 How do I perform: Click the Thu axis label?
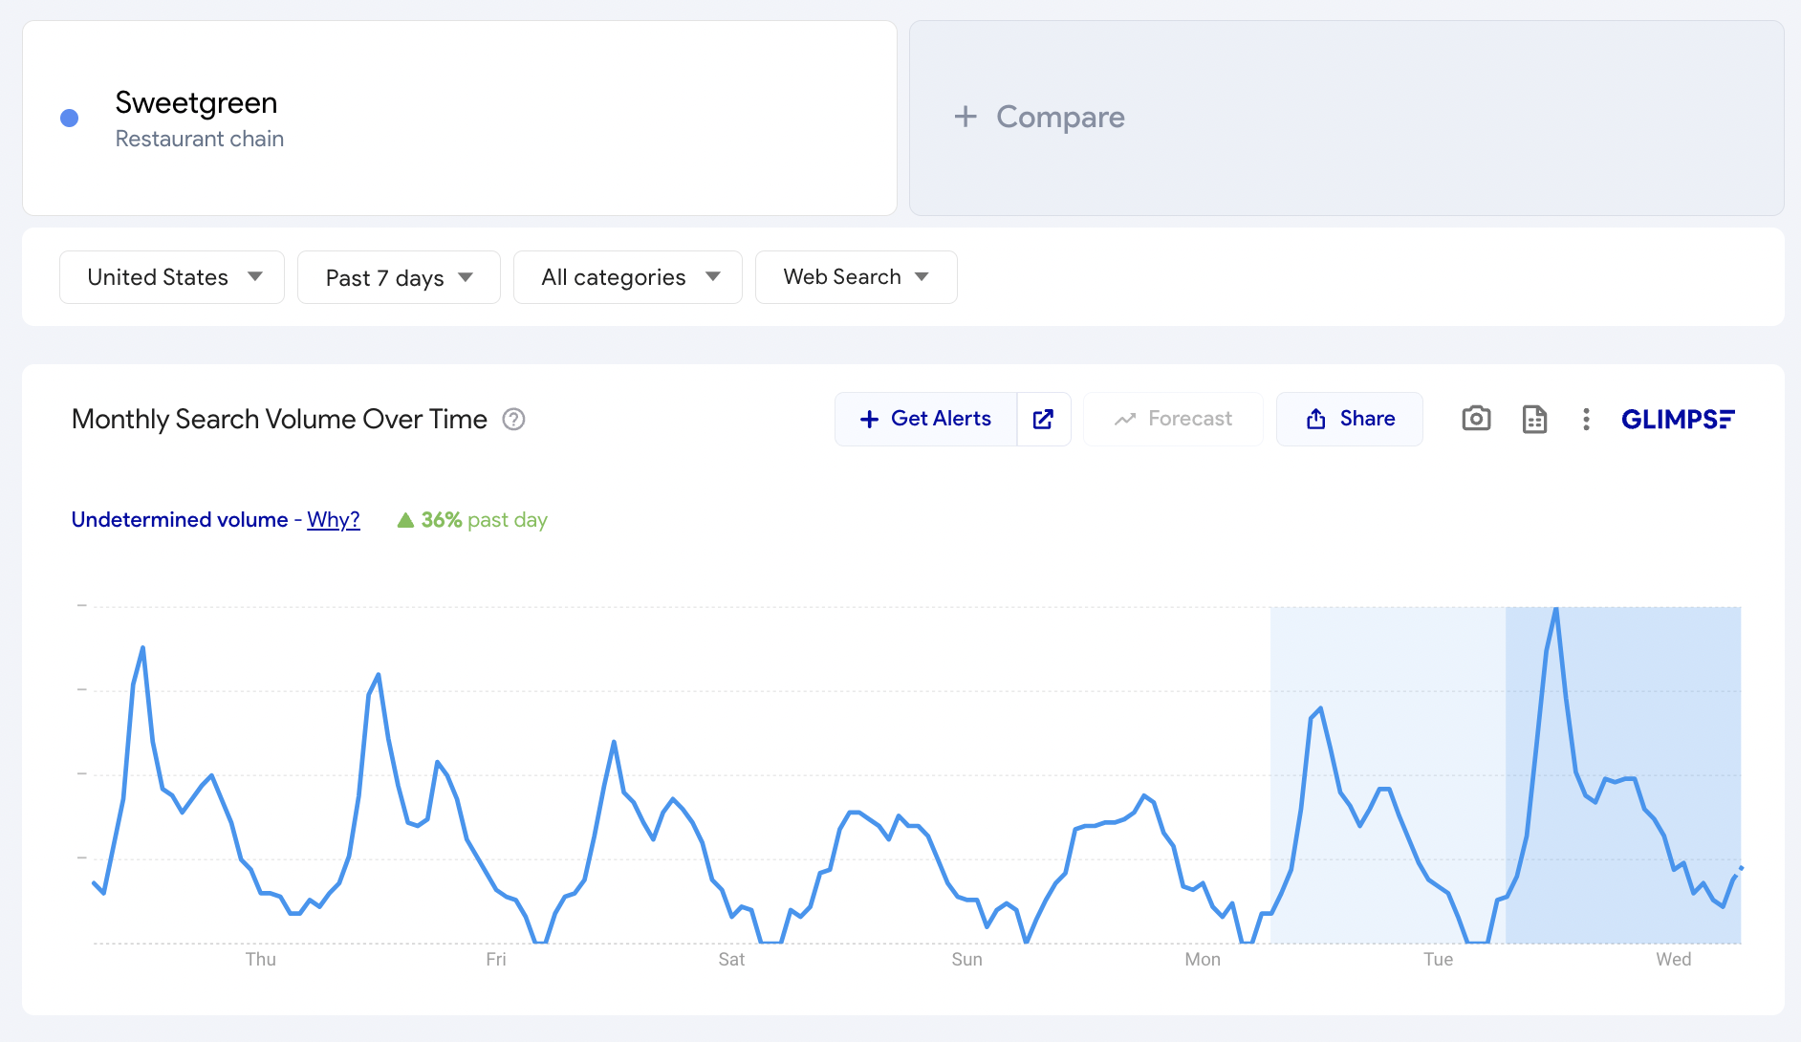(260, 959)
